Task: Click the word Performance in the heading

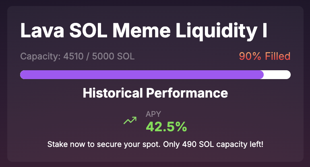Action: pyautogui.click(x=187, y=93)
